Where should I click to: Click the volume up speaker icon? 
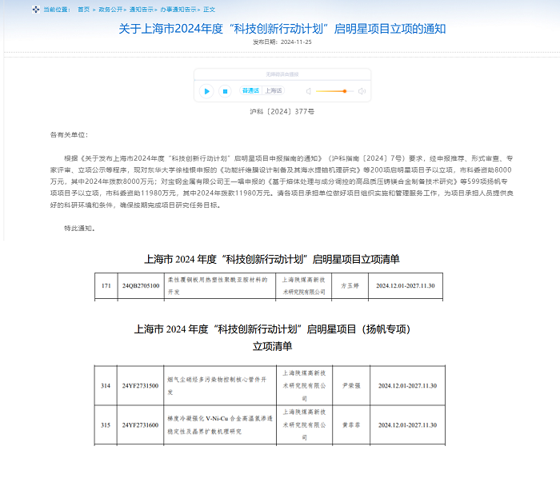pos(362,91)
